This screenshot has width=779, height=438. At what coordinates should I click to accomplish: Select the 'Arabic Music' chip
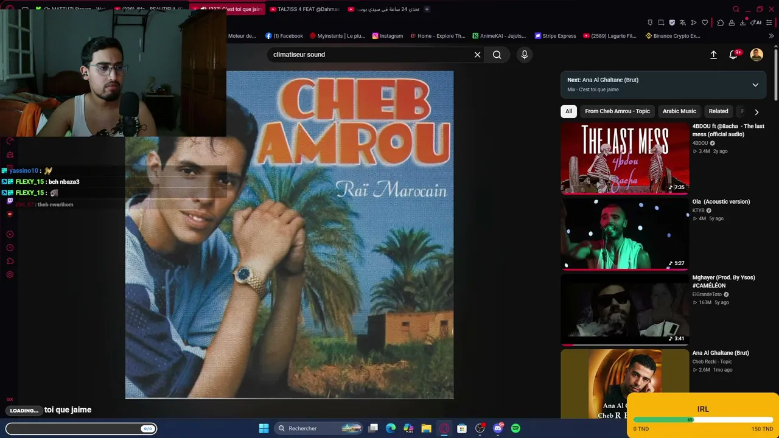[679, 111]
